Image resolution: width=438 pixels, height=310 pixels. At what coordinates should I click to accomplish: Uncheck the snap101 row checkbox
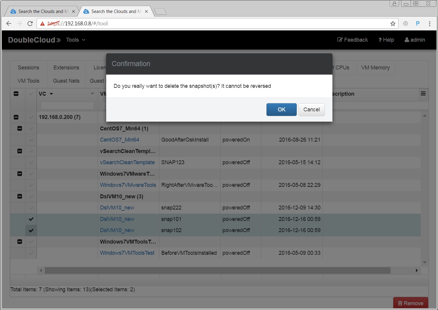(x=31, y=219)
